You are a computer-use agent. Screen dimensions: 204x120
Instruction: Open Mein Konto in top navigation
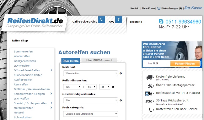148,8
